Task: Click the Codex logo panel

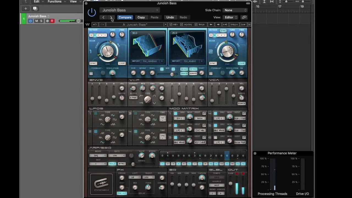Action: (x=101, y=184)
